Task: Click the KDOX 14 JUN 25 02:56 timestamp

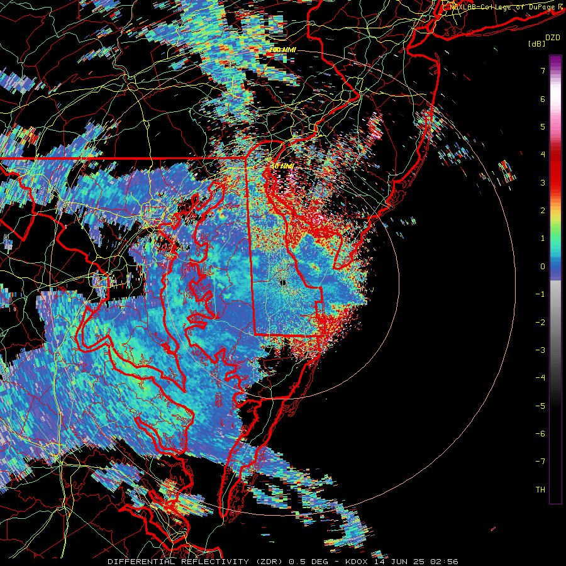Action: click(402, 562)
